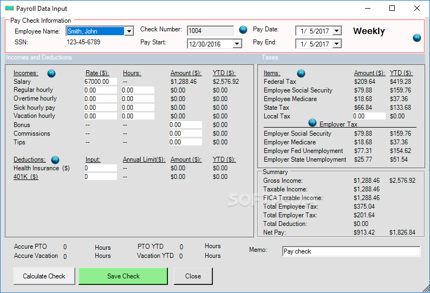Click the Check Number field showing 1004

point(210,31)
